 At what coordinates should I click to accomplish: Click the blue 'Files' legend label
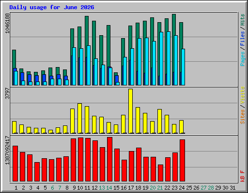(x=242, y=39)
